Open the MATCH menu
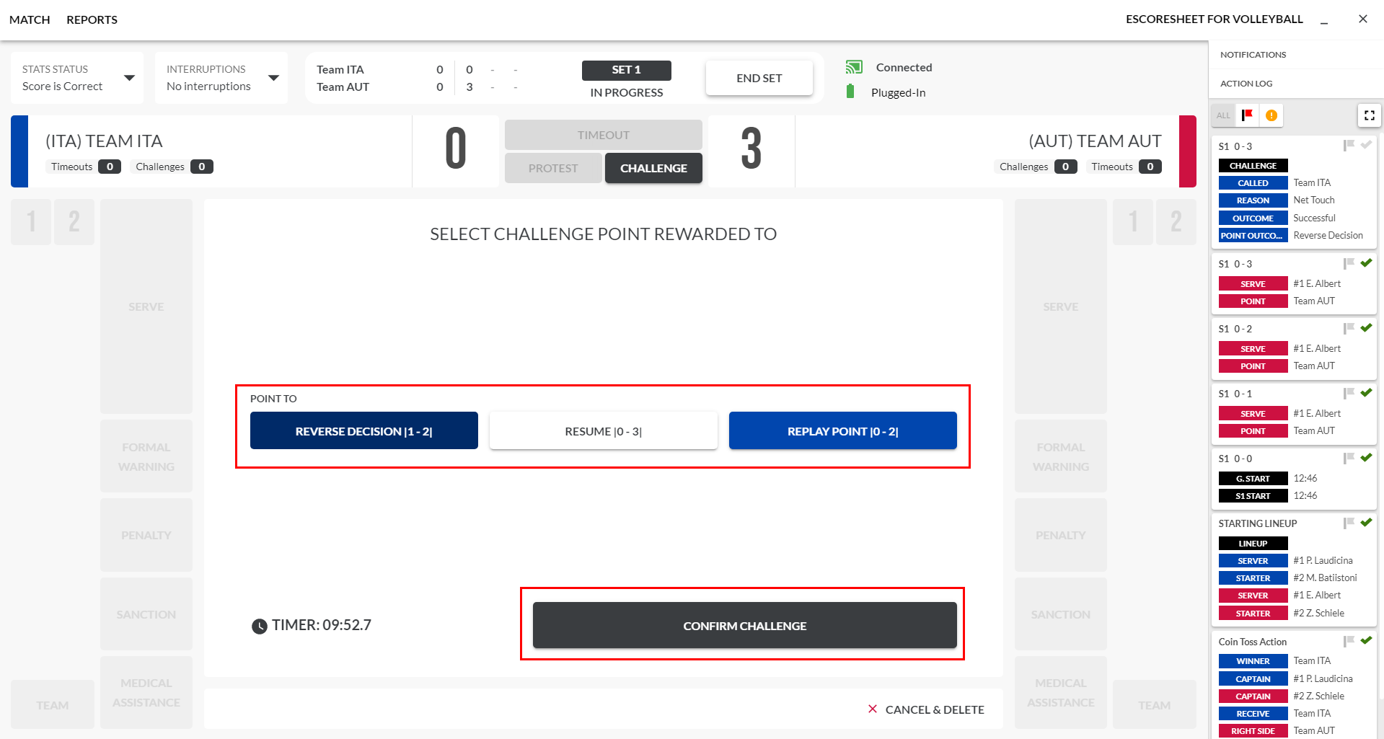 point(30,19)
